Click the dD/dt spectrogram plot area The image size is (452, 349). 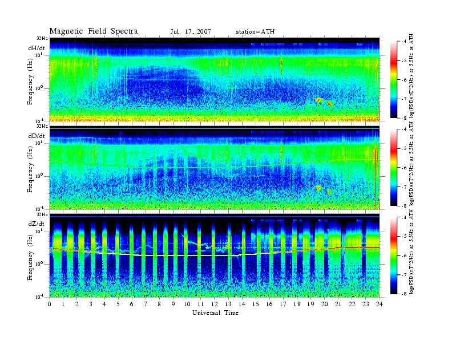[215, 168]
